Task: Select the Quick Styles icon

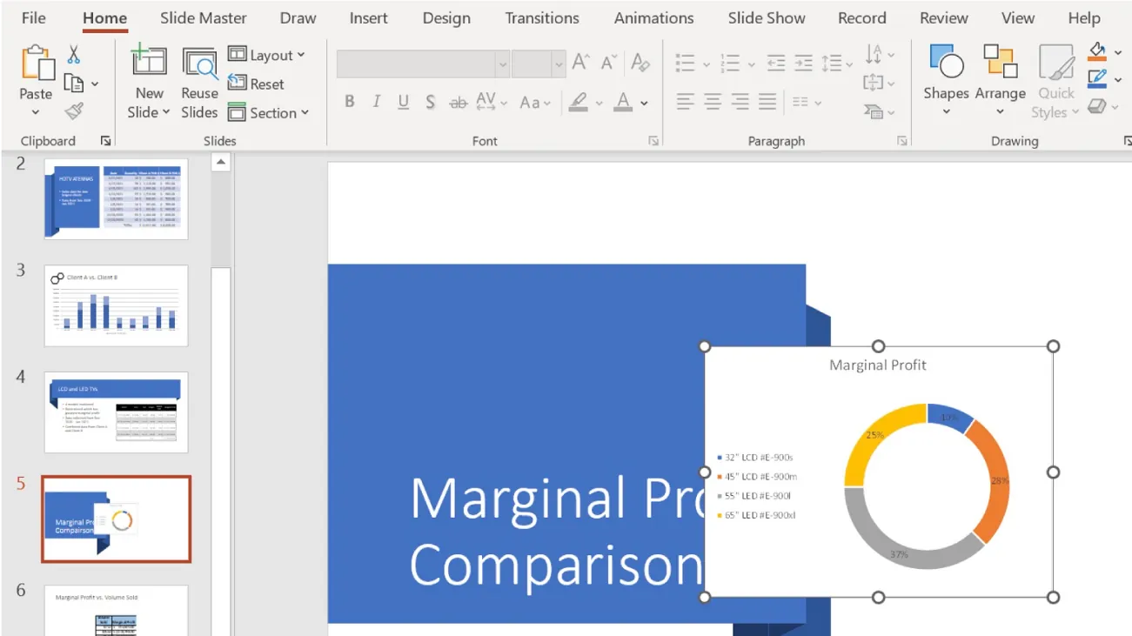Action: 1055,63
